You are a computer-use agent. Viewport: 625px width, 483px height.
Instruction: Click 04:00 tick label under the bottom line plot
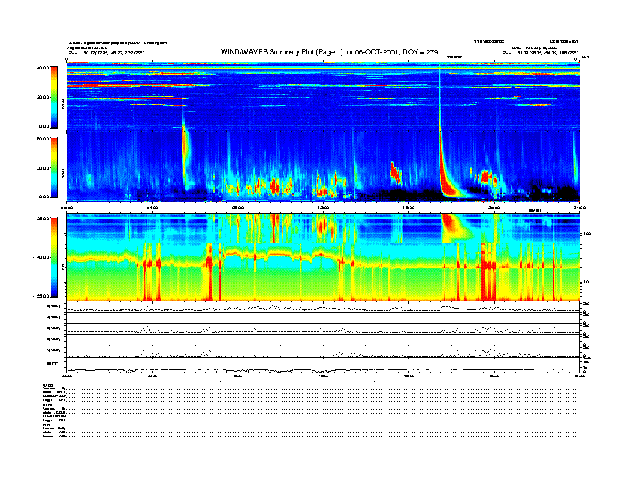coord(152,376)
